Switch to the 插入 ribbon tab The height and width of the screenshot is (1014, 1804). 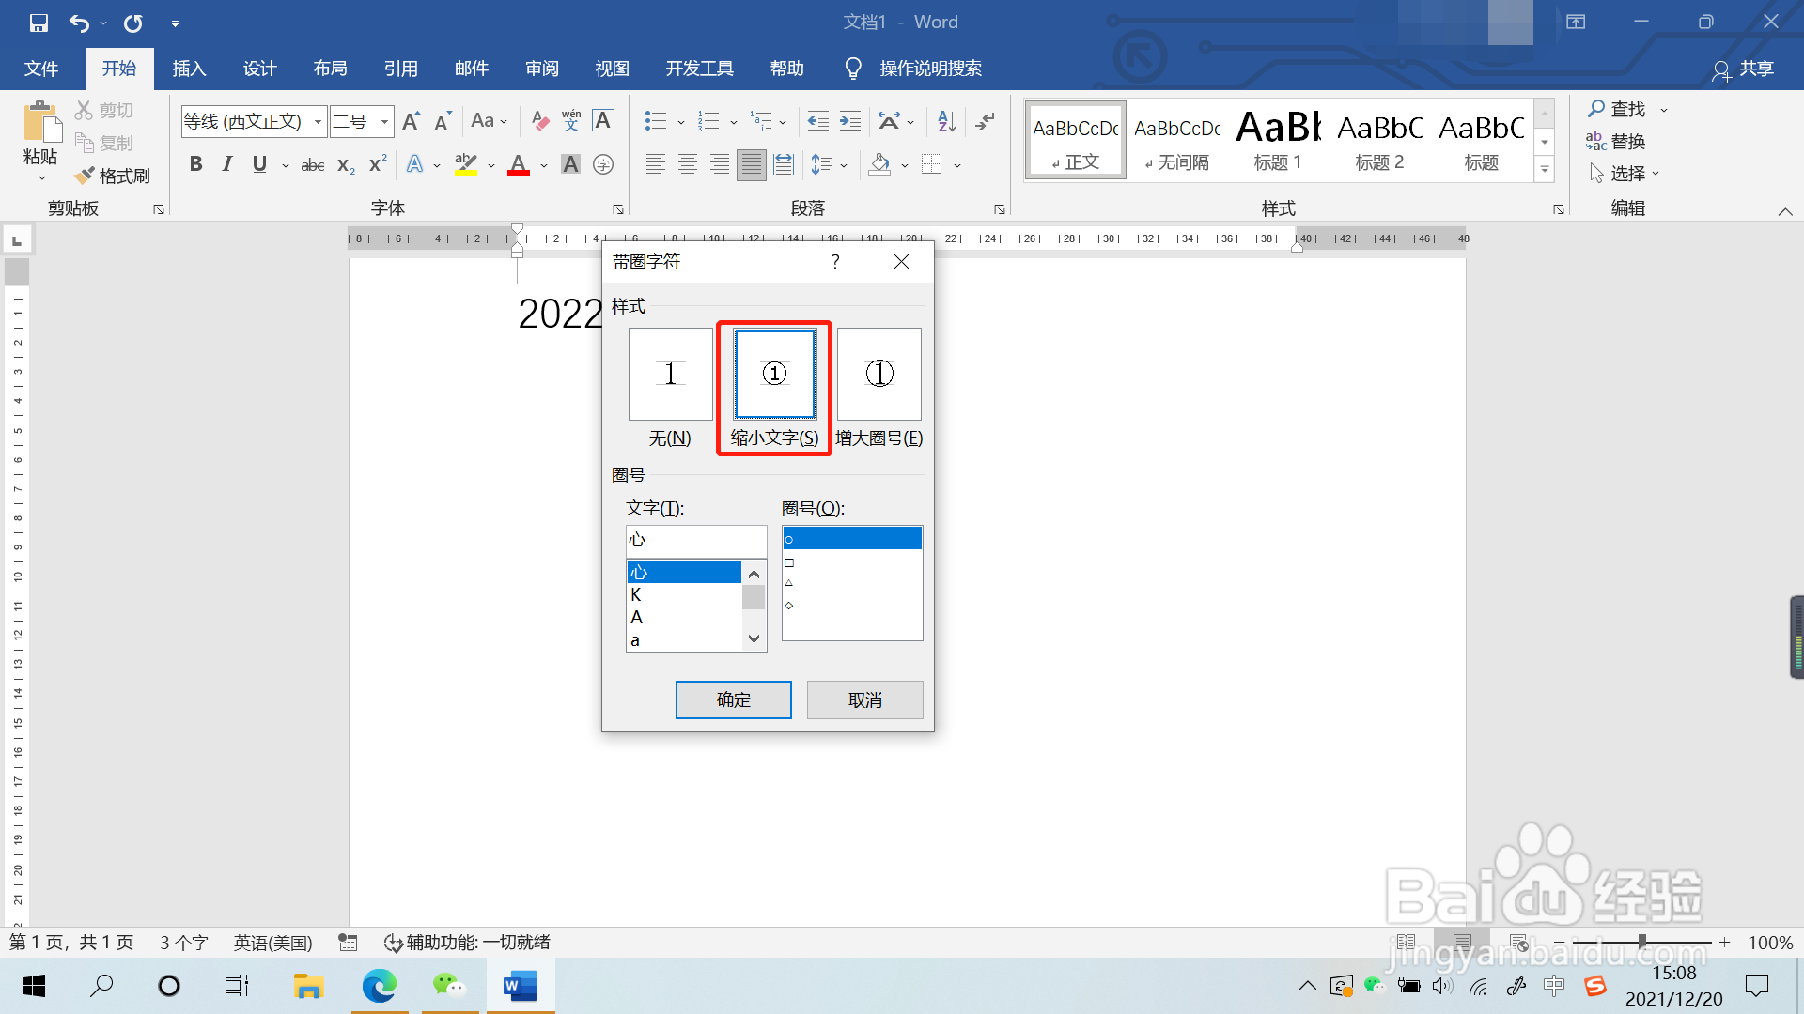pyautogui.click(x=189, y=69)
